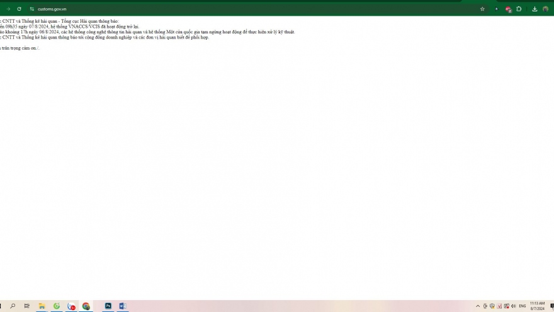Click the red extension icon with badge
This screenshot has height=312, width=554.
[508, 9]
